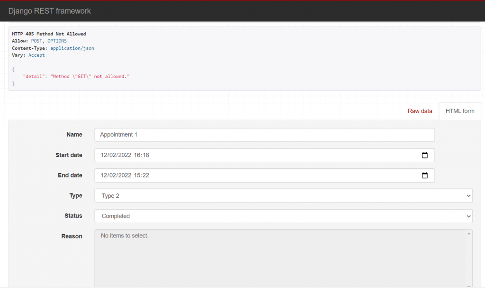Click the Start date field label

pyautogui.click(x=69, y=155)
